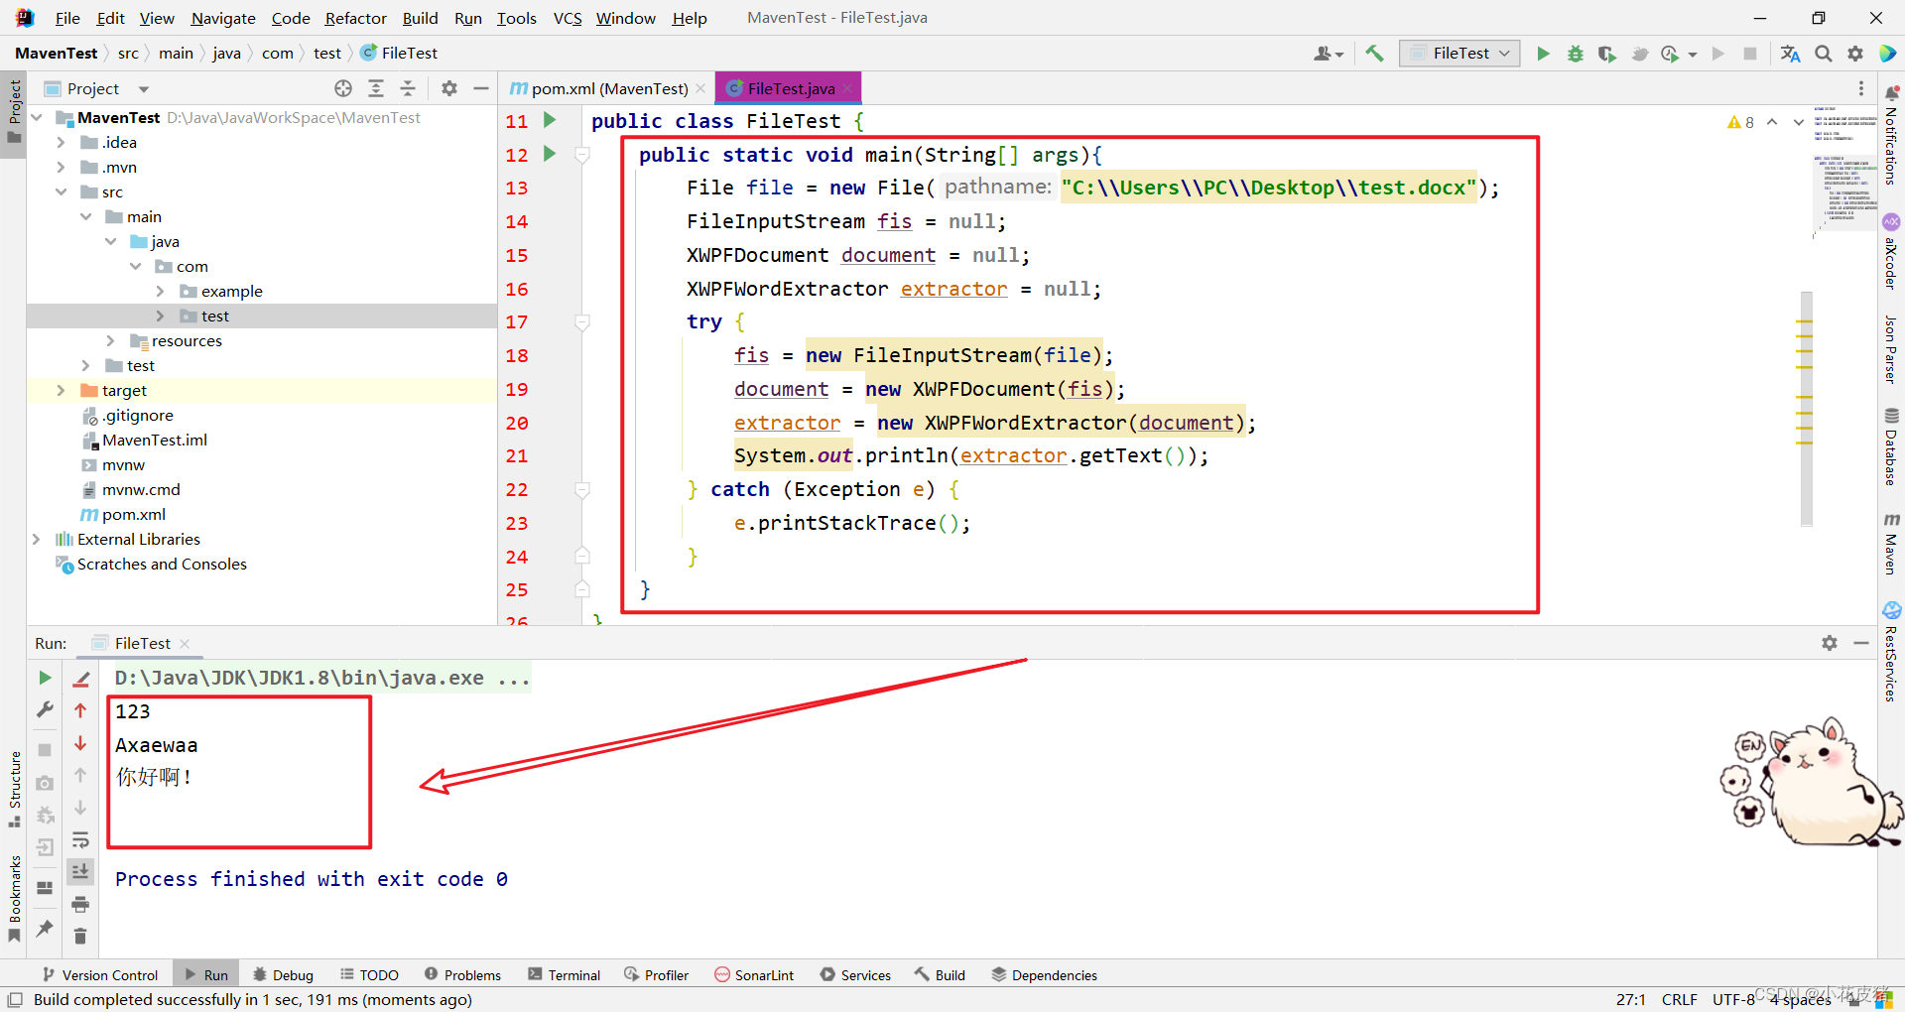
Task: Expand the .idea folder
Action: click(61, 142)
